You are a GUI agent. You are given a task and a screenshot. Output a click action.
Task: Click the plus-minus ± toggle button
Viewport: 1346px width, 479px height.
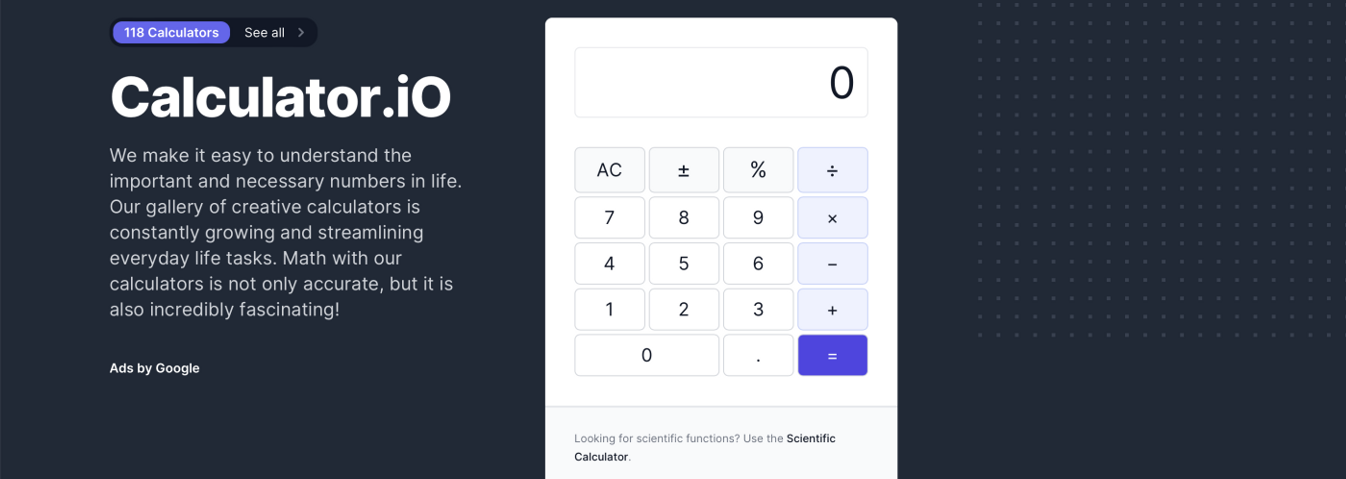click(682, 168)
